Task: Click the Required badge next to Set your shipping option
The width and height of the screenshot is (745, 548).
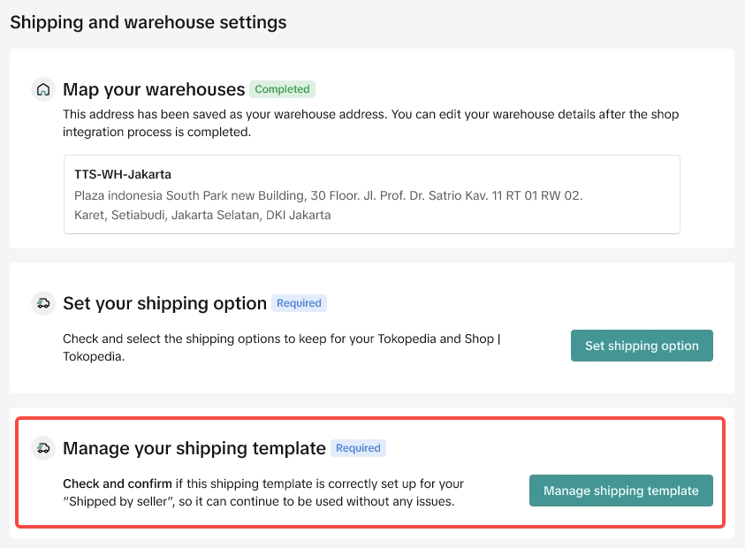Action: pyautogui.click(x=299, y=303)
